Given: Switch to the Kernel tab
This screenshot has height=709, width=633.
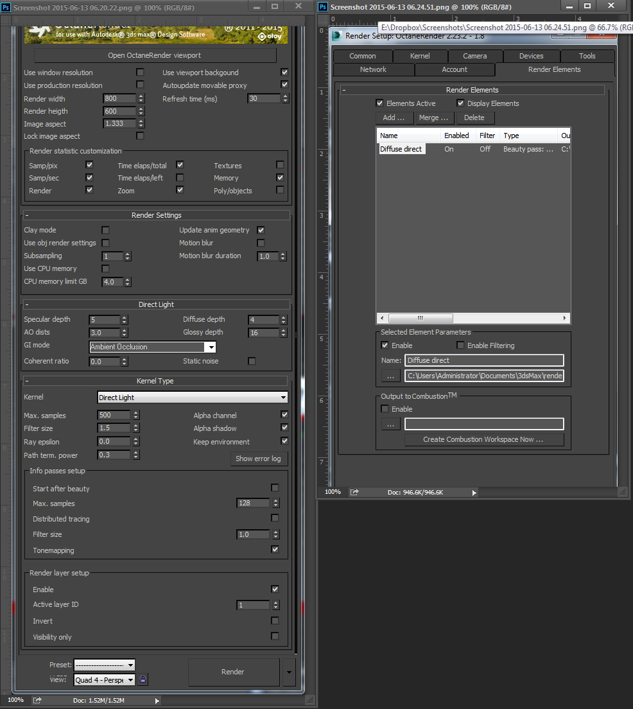Looking at the screenshot, I should pos(420,56).
